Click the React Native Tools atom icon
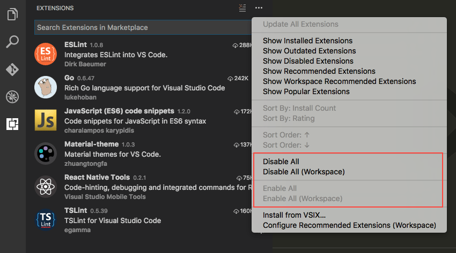Image resolution: width=456 pixels, height=253 pixels. click(46, 187)
